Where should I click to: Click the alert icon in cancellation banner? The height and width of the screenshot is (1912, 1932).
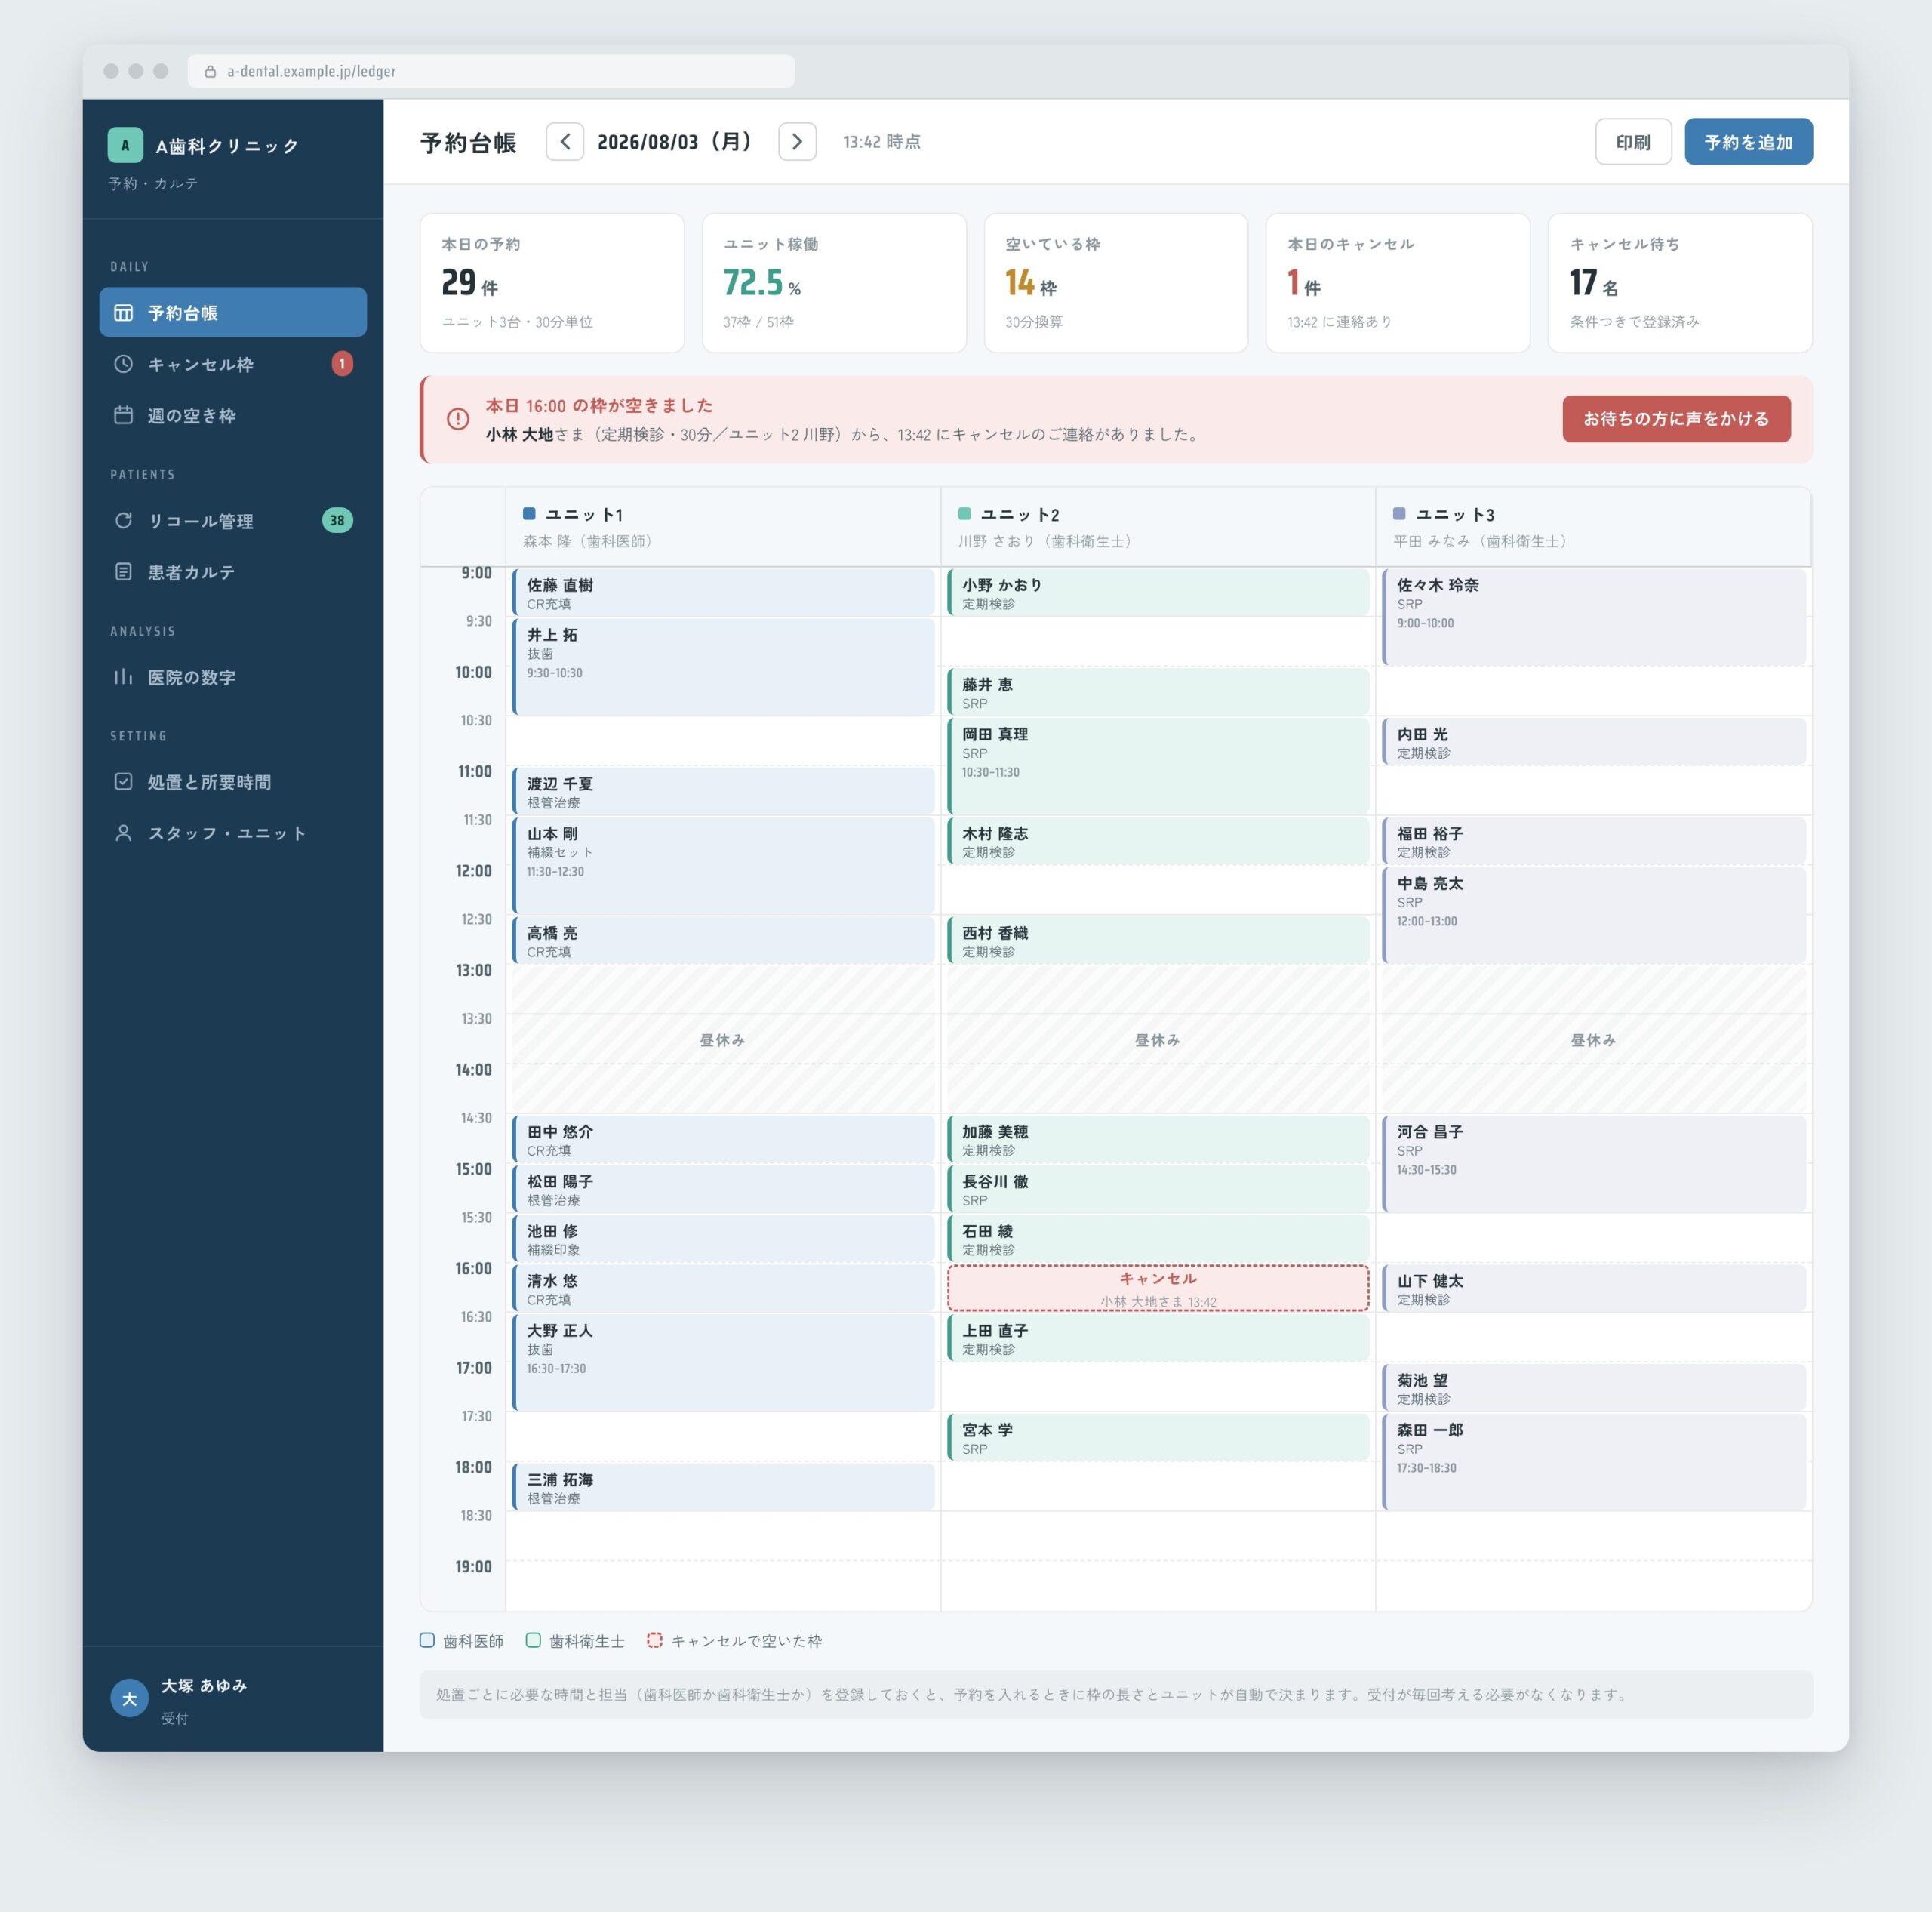458,419
